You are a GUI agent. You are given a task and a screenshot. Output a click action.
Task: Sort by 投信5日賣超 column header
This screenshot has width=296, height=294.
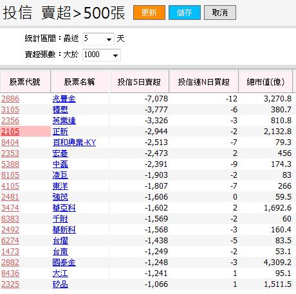point(139,82)
